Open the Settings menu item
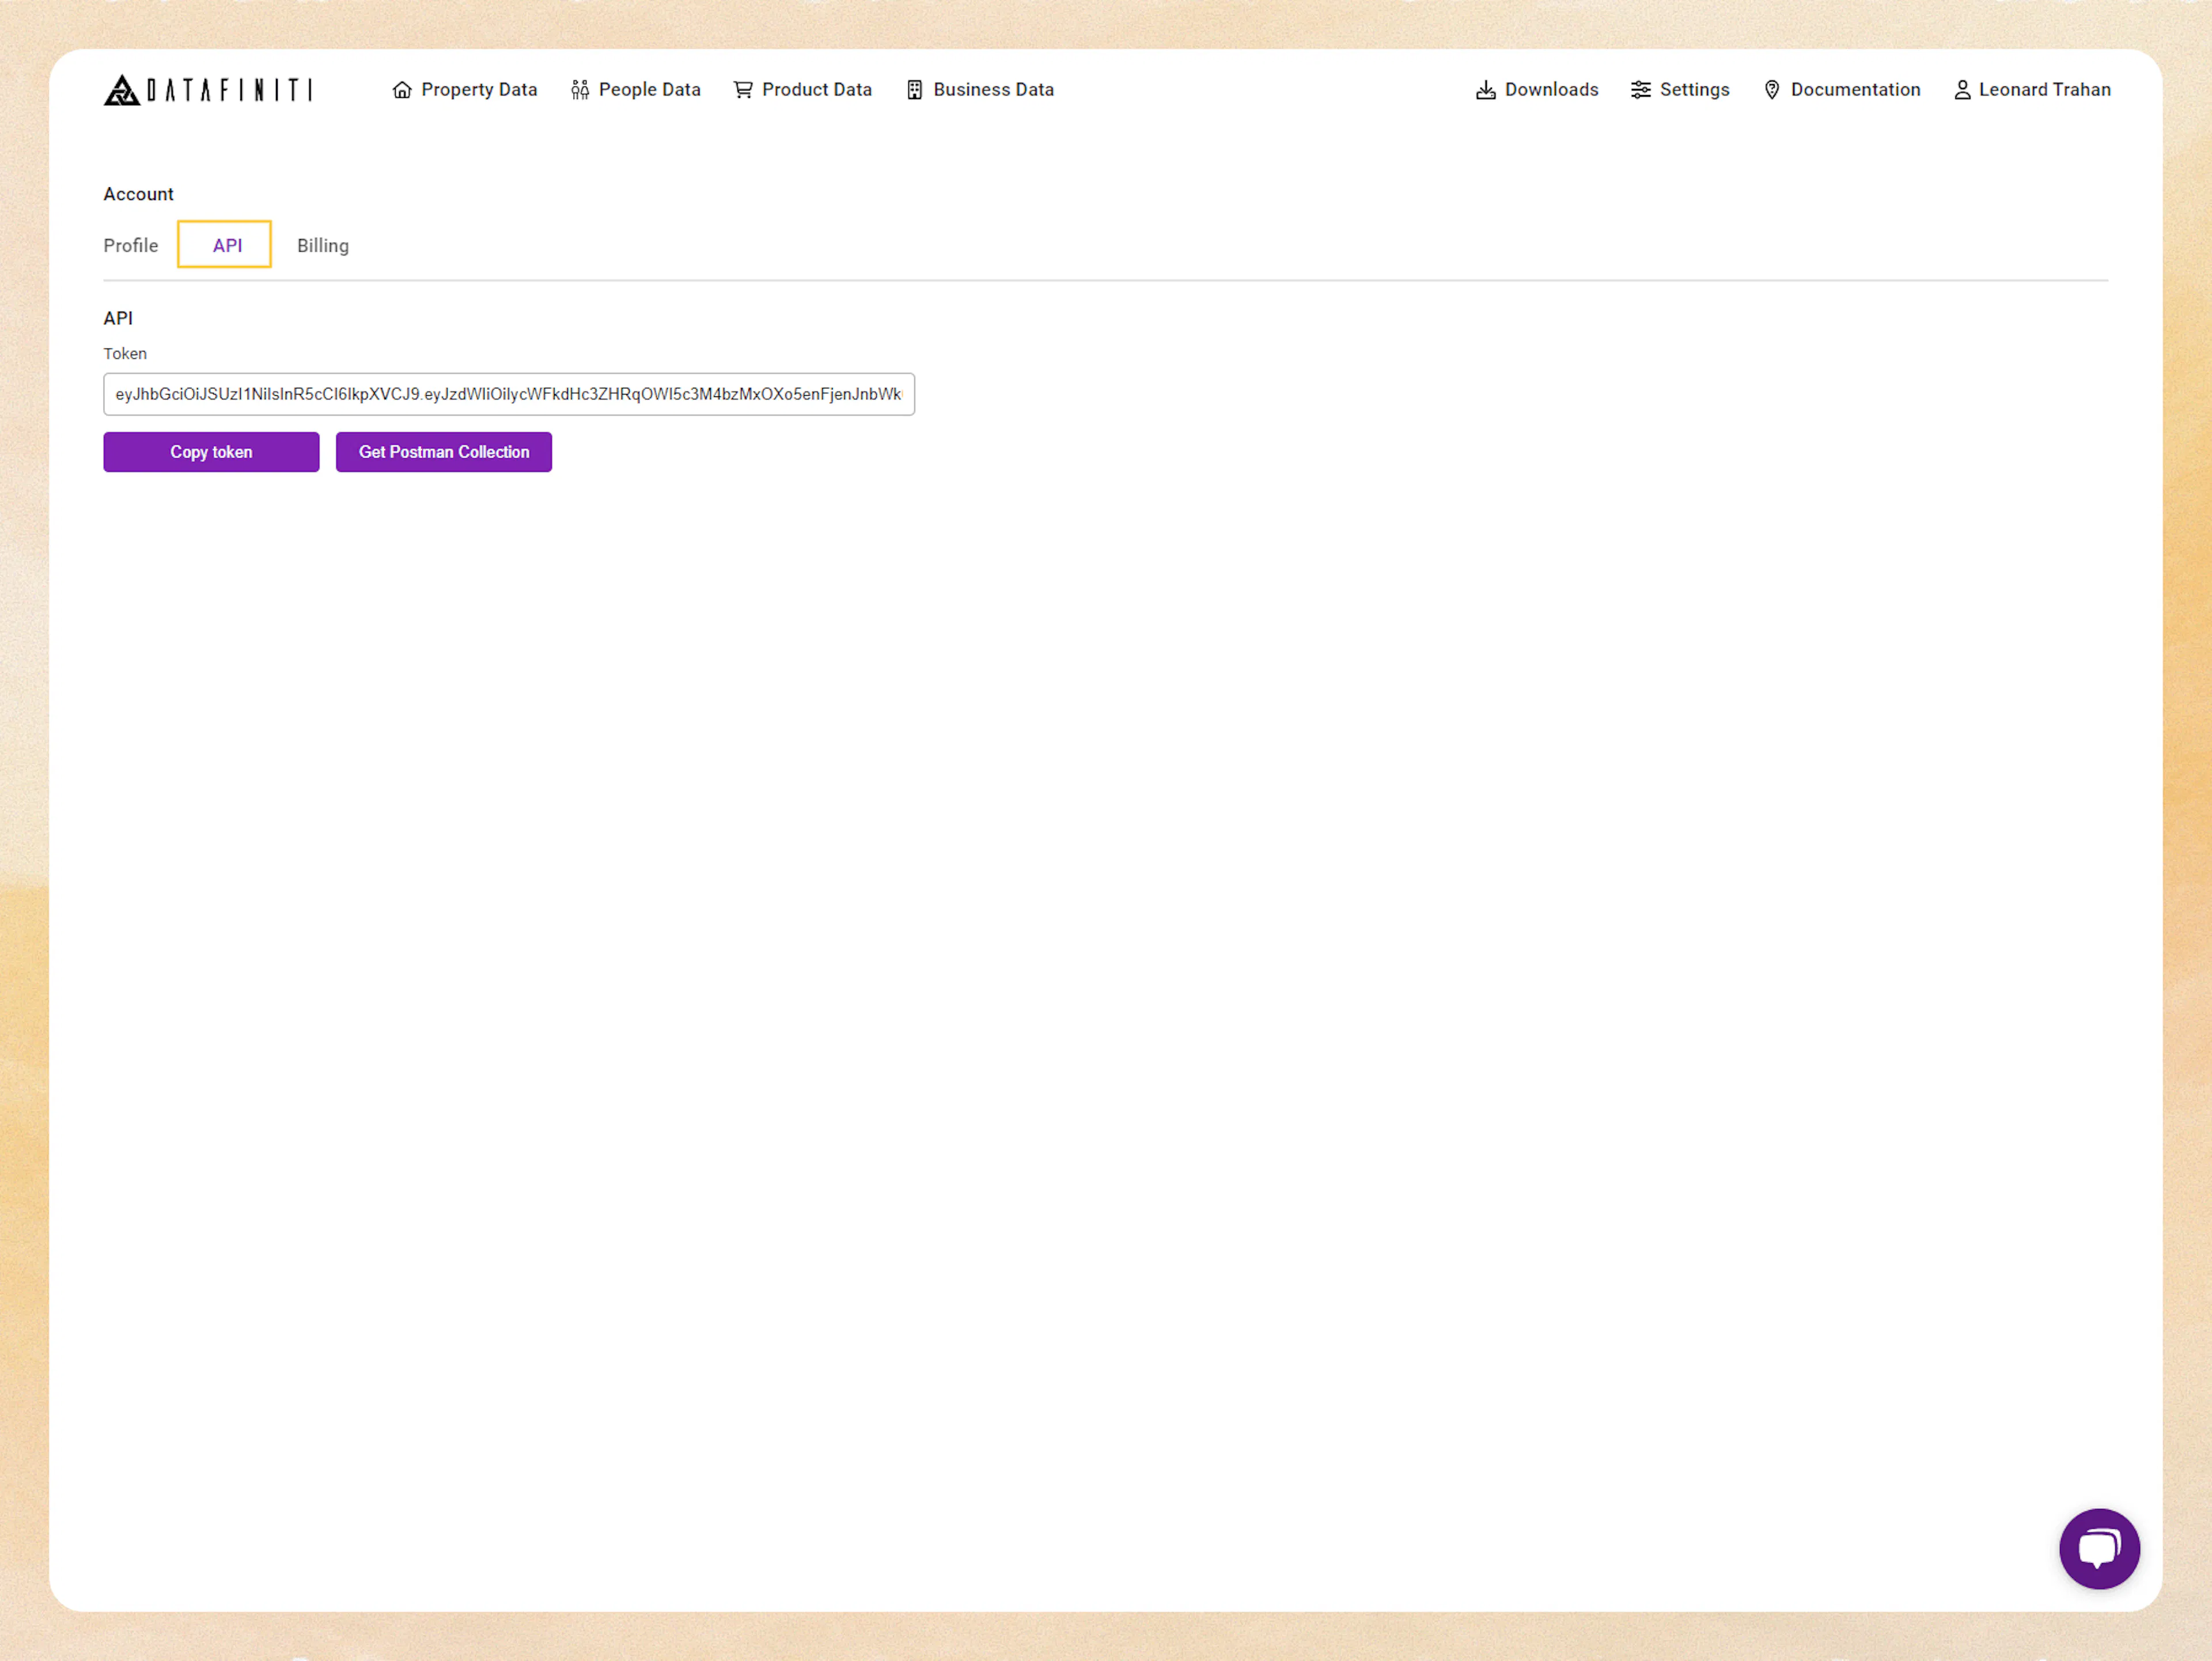The height and width of the screenshot is (1661, 2212). click(1694, 90)
